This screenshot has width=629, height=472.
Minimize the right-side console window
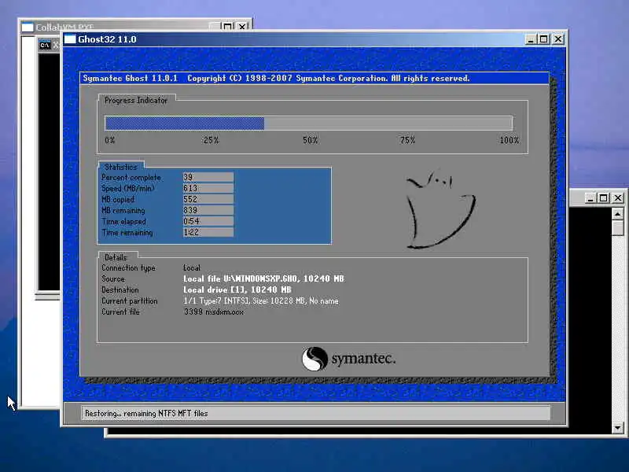point(590,198)
